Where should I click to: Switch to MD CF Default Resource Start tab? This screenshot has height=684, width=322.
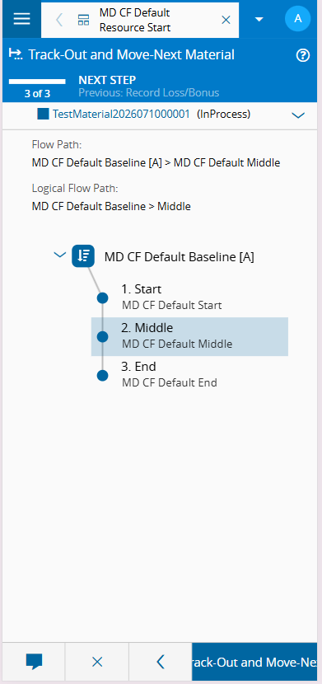(x=134, y=20)
